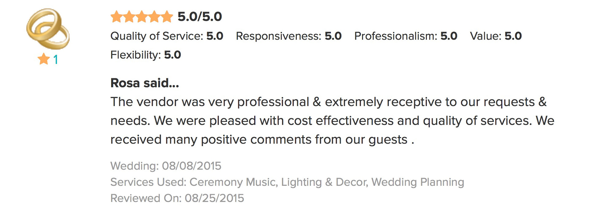Click the fifth star in the rating row
The width and height of the screenshot is (589, 207).
[167, 17]
